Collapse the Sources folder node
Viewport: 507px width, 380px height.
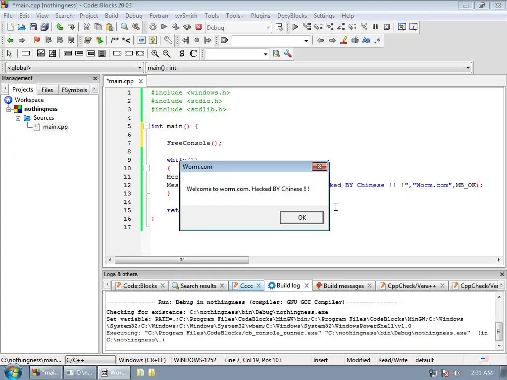pyautogui.click(x=18, y=118)
